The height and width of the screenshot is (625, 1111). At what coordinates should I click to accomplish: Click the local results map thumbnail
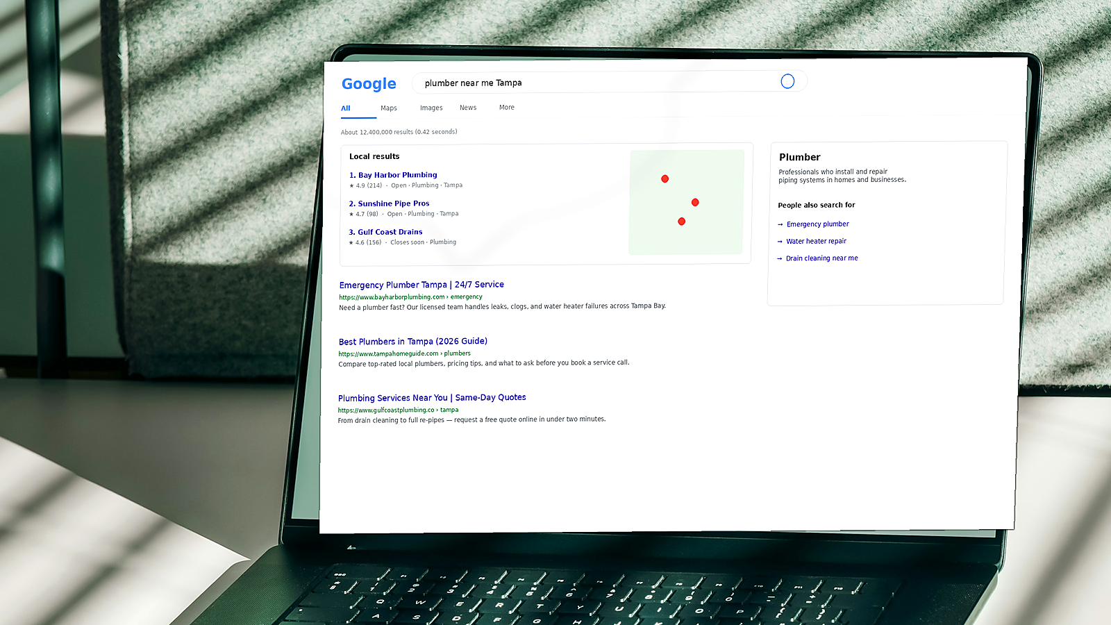pyautogui.click(x=686, y=202)
